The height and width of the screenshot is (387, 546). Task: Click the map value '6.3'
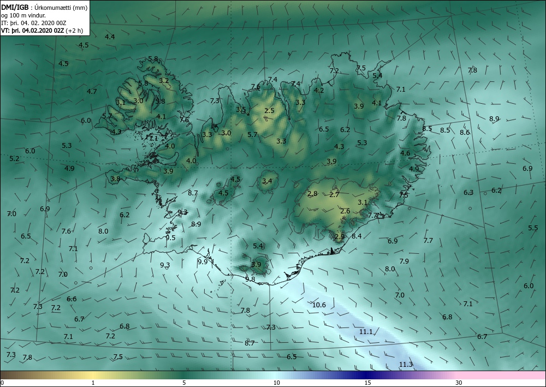(468, 193)
